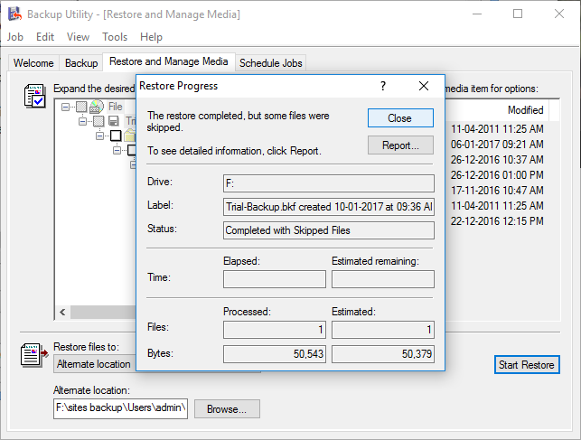Click the folder icon in the tree
This screenshot has width=581, height=440.
pos(130,136)
